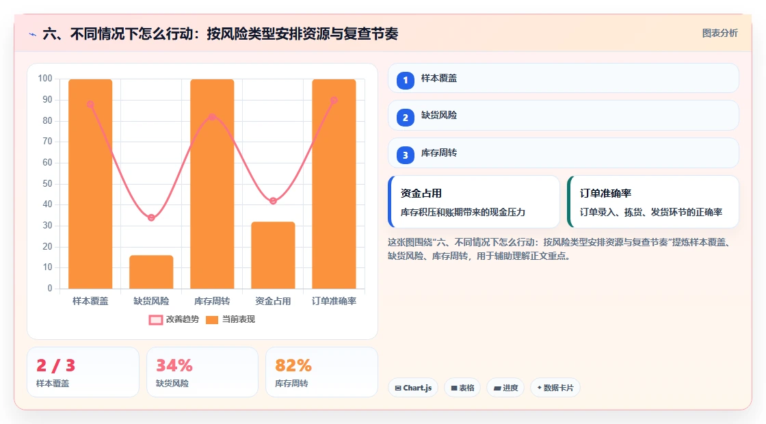
Task: Click the 库存周转 x-axis label
Action: [212, 302]
